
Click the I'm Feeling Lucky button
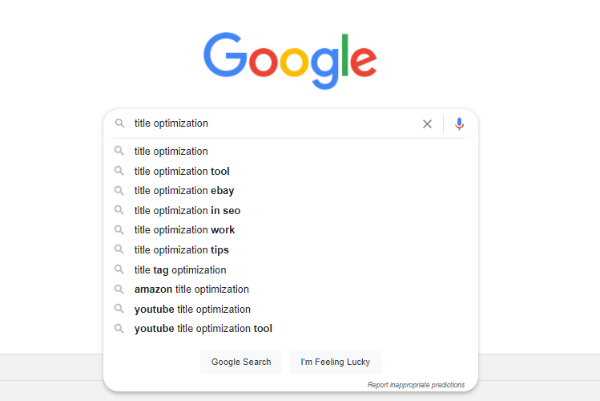pos(335,362)
